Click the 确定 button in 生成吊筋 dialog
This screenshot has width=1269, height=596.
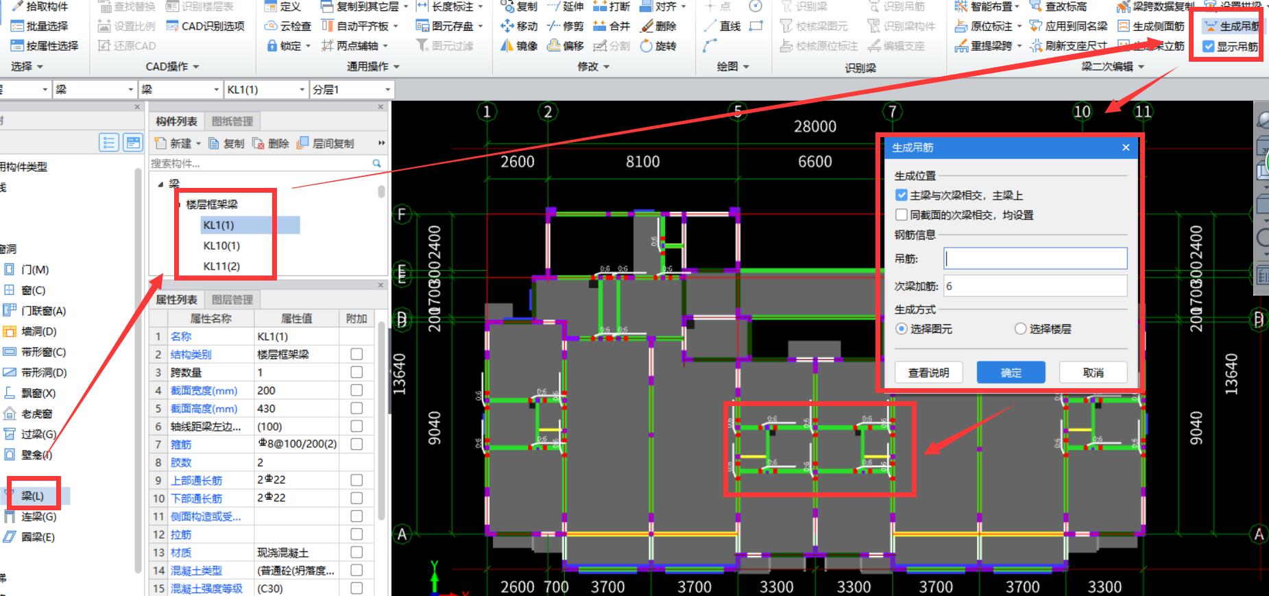tap(1011, 372)
